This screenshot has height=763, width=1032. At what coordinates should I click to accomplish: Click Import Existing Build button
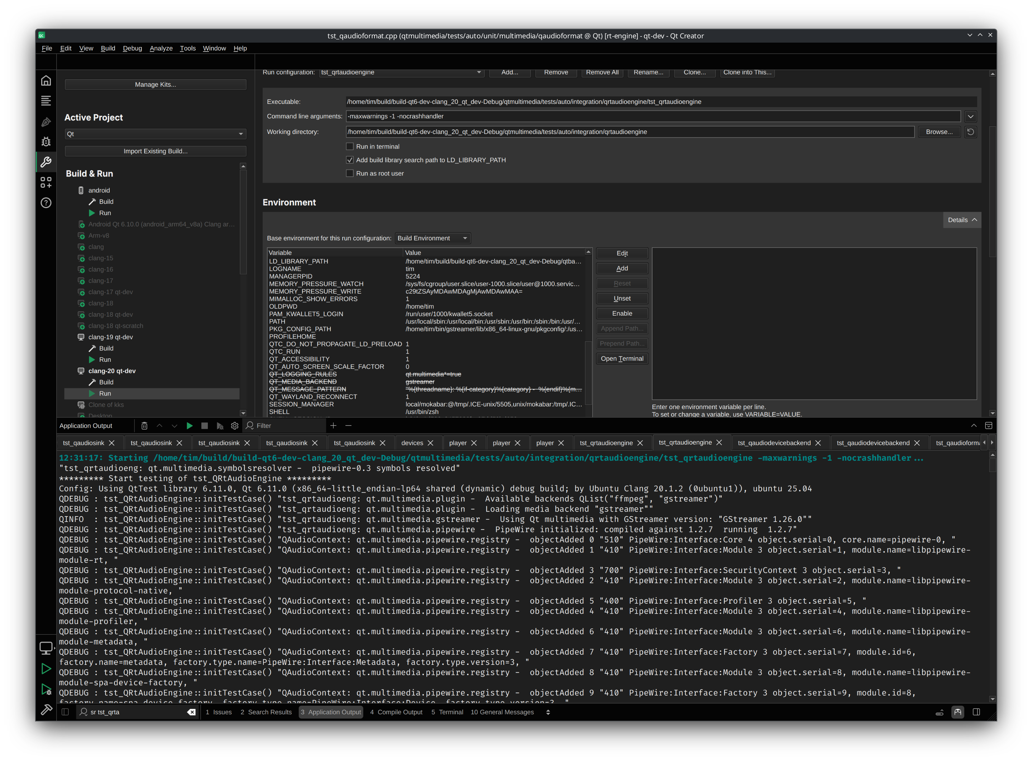tap(155, 151)
